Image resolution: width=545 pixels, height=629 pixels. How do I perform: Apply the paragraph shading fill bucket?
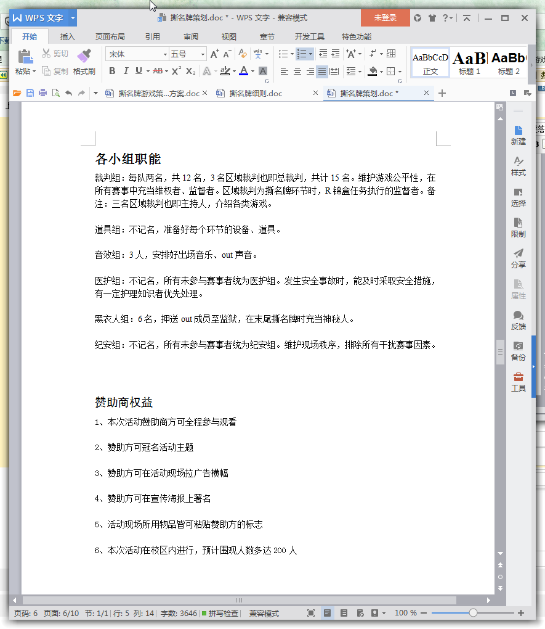tap(373, 72)
